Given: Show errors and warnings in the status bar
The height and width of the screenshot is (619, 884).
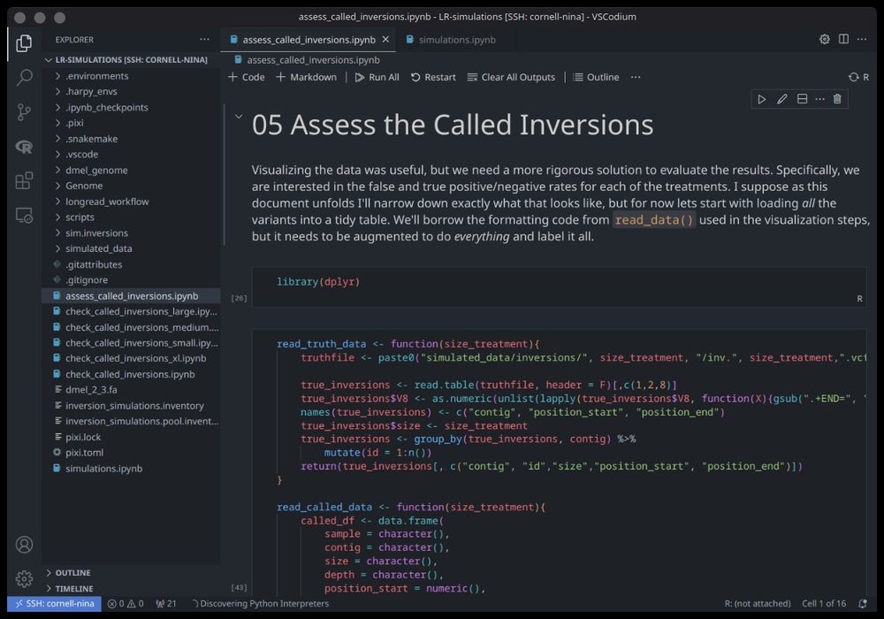Looking at the screenshot, I should 126,604.
